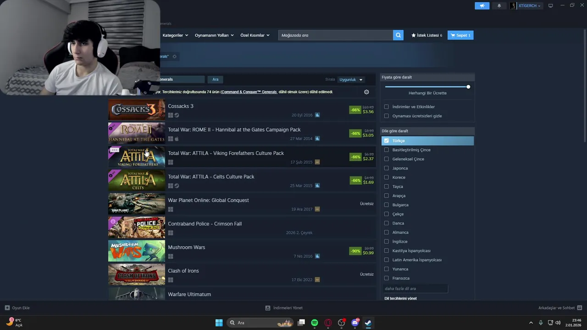
Task: Collapse the Fiyata göre daralt section
Action: (x=427, y=77)
